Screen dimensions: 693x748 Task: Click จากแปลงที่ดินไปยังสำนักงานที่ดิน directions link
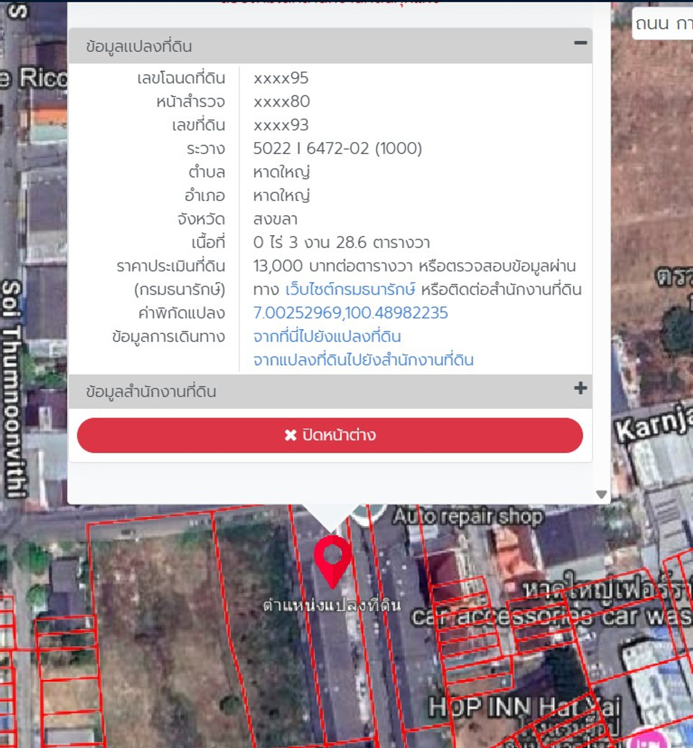pyautogui.click(x=363, y=360)
